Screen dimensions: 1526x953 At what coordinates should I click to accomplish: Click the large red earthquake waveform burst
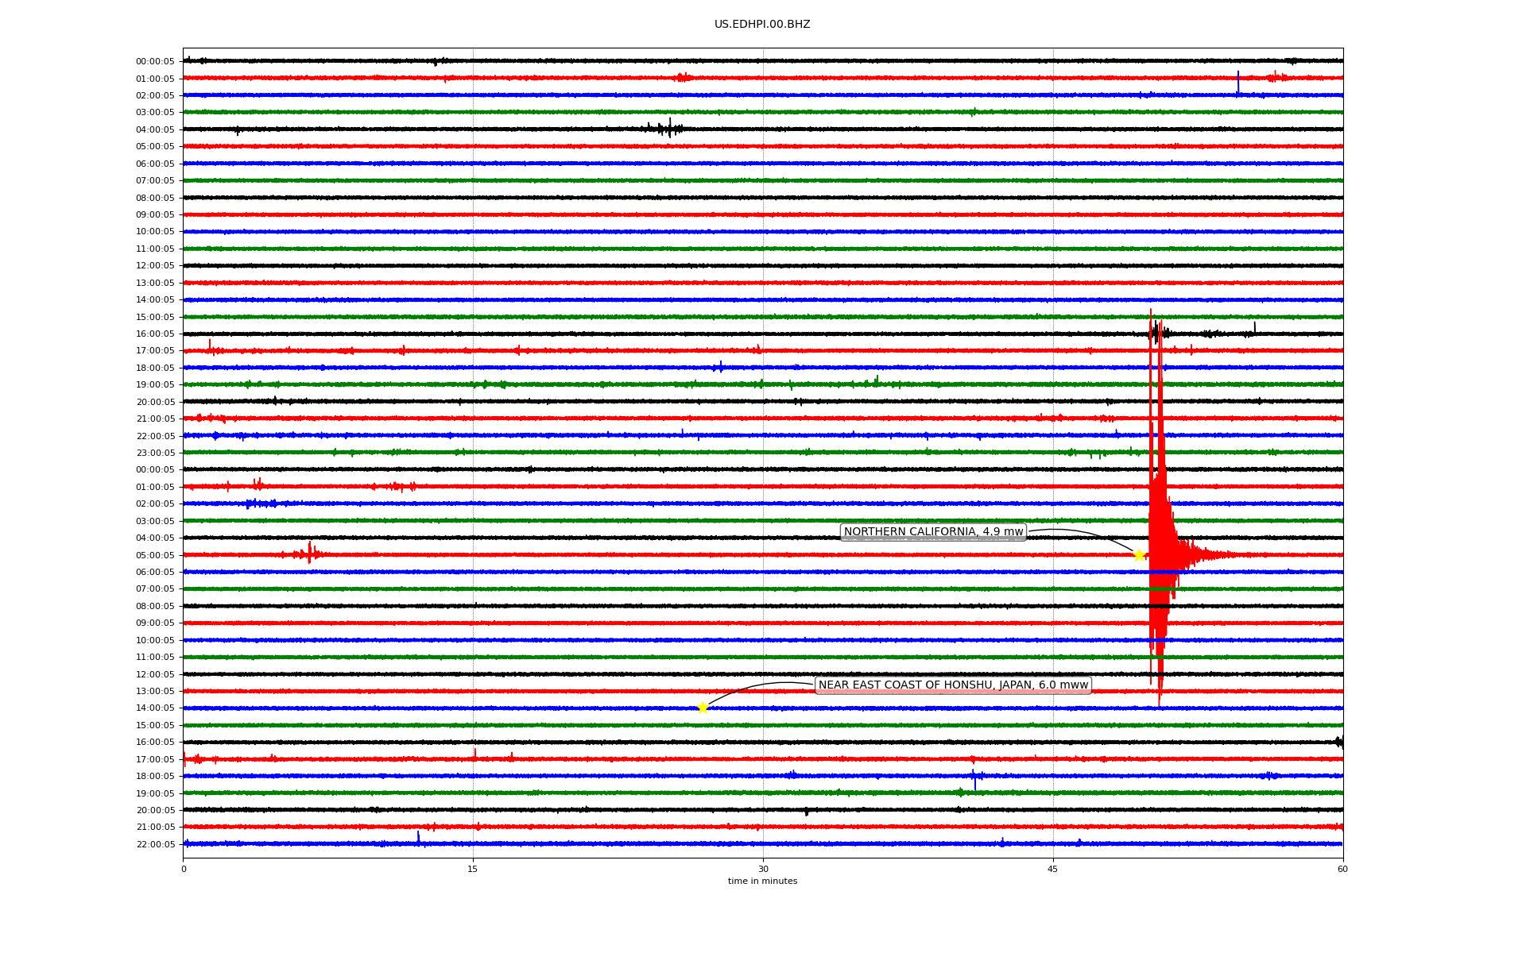click(1159, 524)
